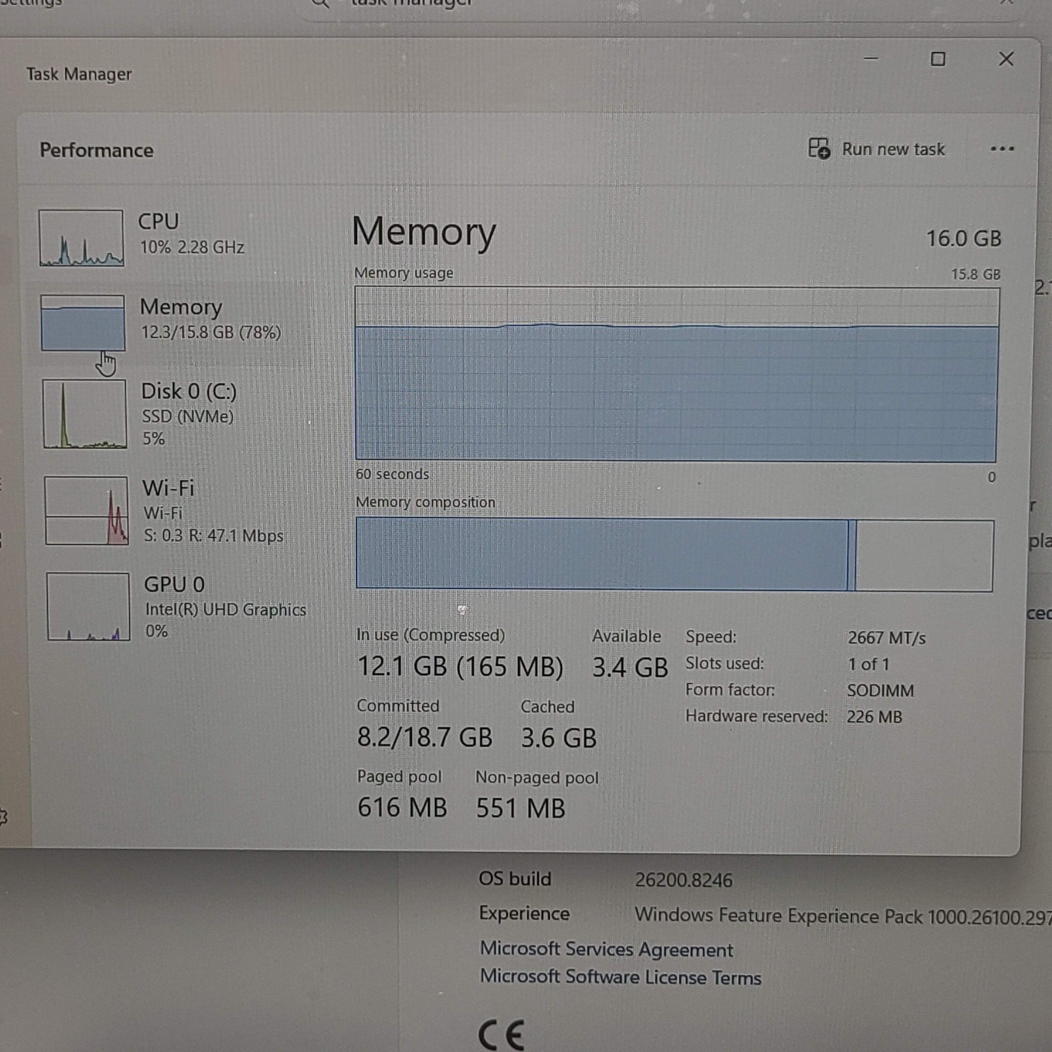Open the three-dot more options menu
Screen dimensions: 1052x1052
tap(1002, 149)
